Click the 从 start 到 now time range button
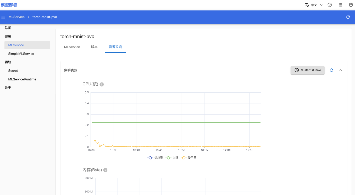Viewport: 355px width, 195px height. [x=308, y=70]
